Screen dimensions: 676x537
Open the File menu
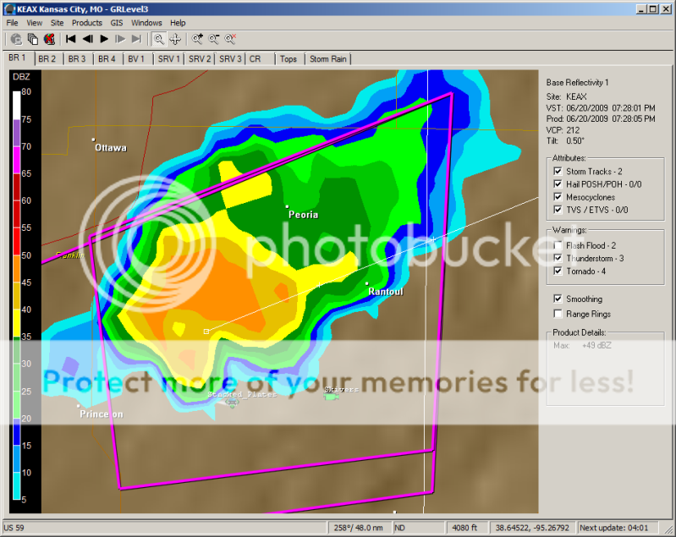pos(12,23)
